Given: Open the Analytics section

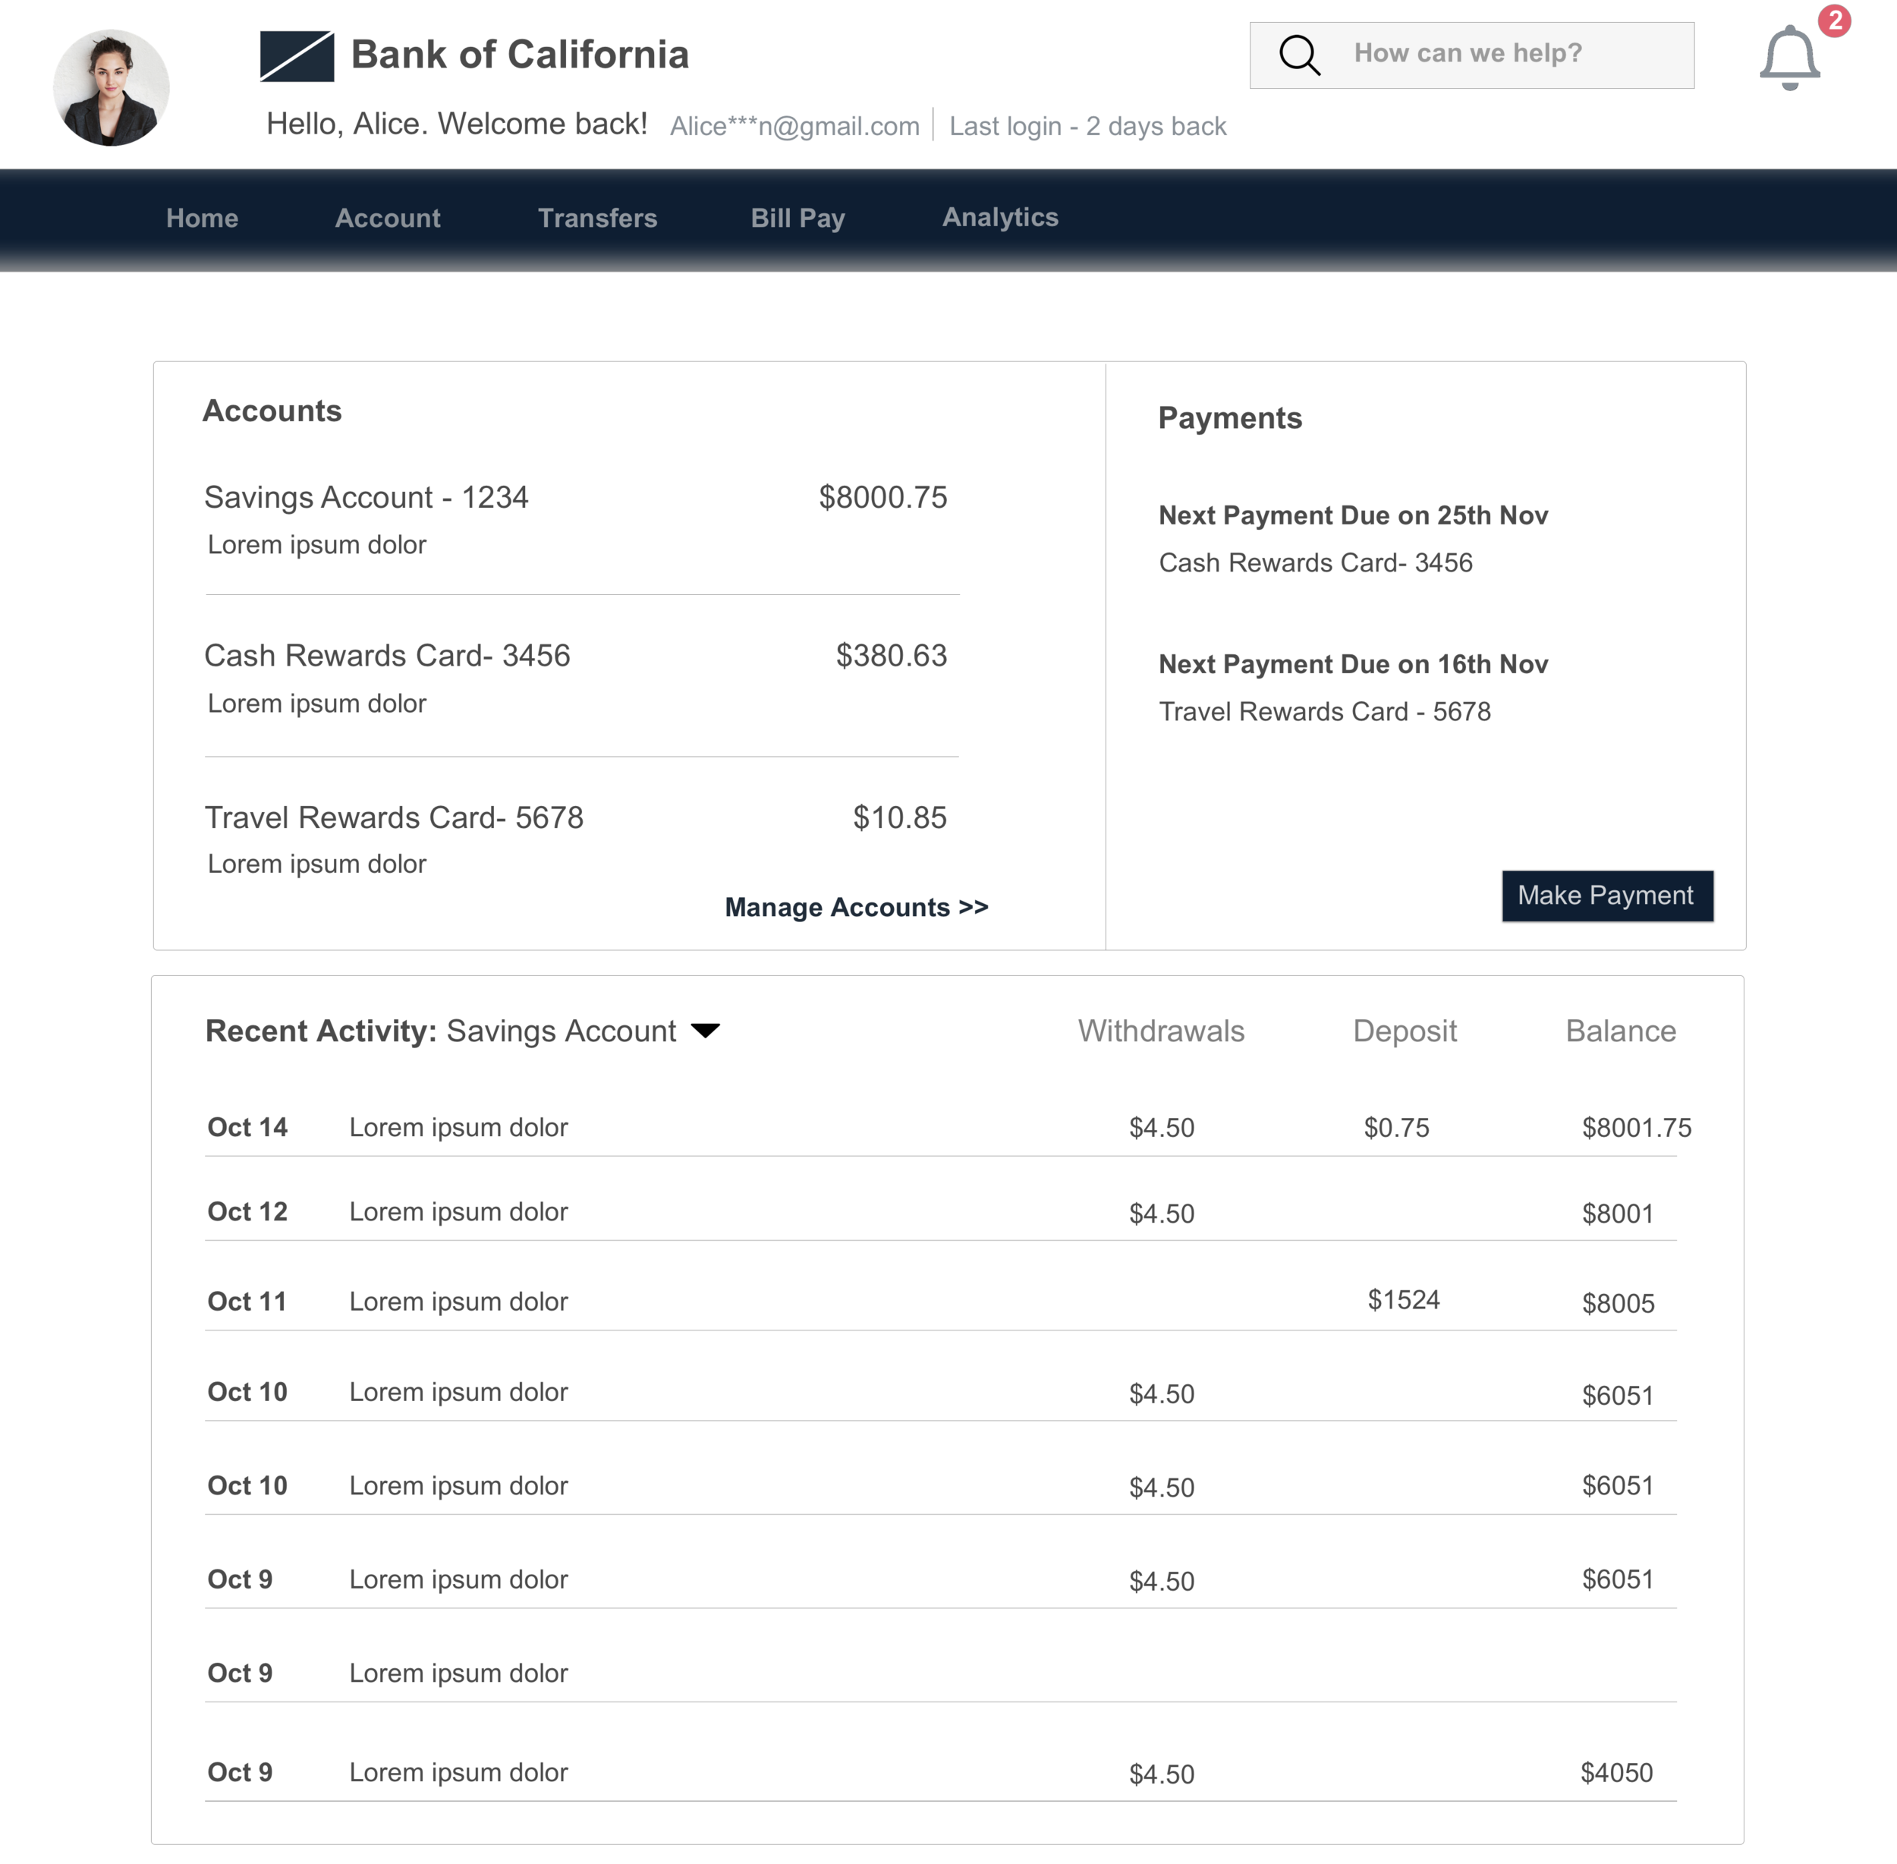Looking at the screenshot, I should [x=999, y=216].
